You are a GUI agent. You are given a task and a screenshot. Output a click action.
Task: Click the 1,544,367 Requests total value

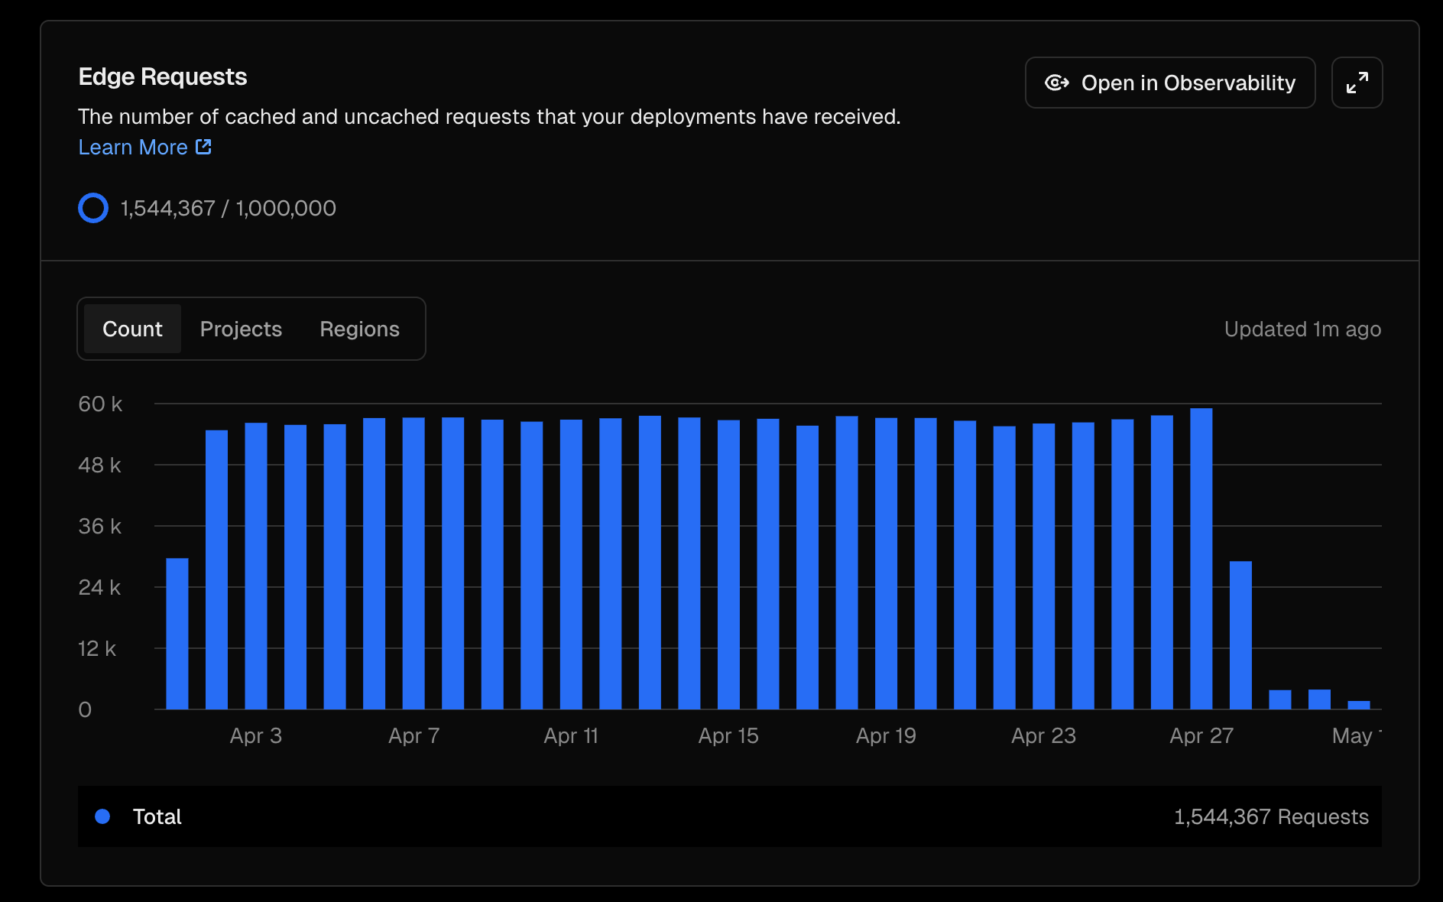[1270, 816]
